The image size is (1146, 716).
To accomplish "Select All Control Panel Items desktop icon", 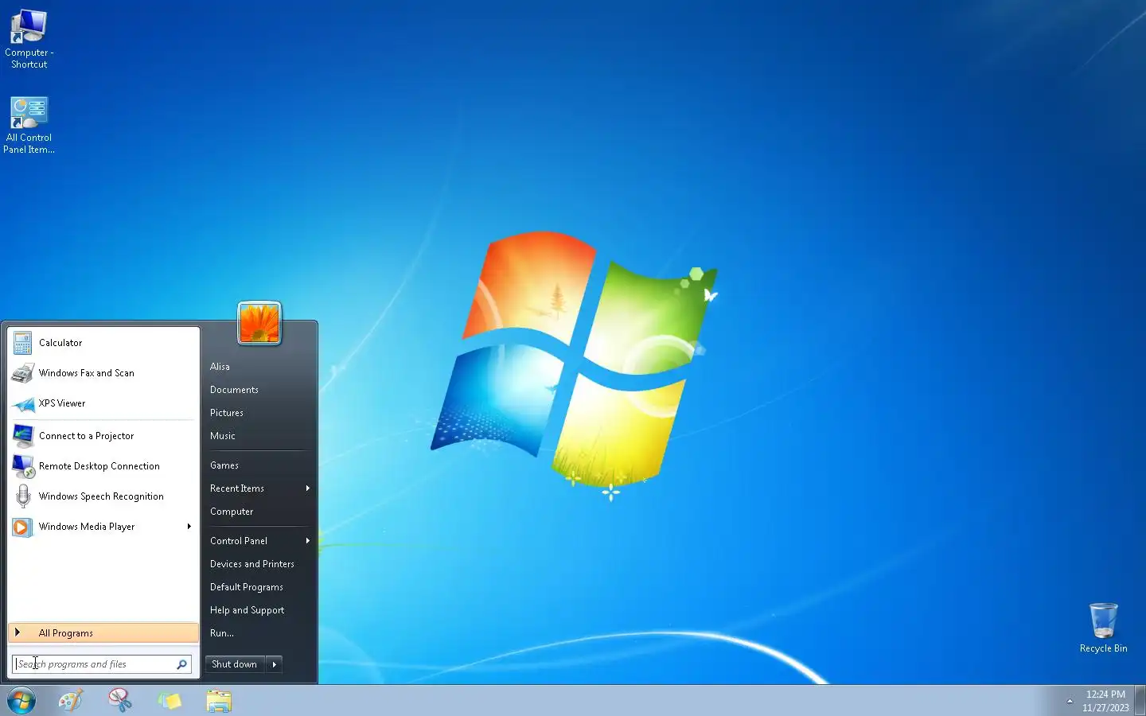I will click(29, 126).
